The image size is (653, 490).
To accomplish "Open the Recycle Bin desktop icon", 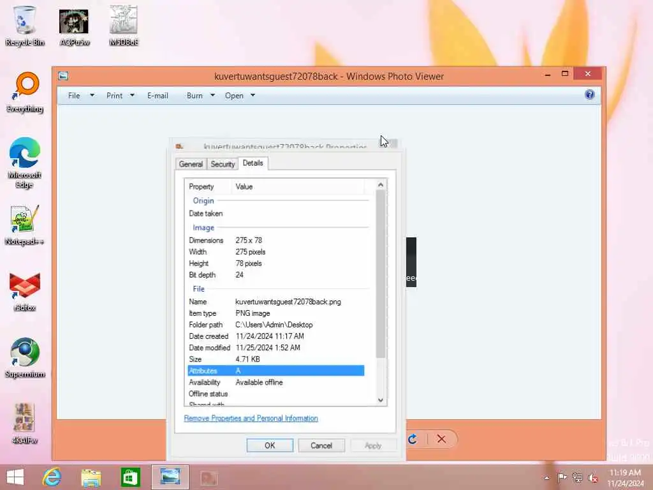I will click(x=25, y=25).
